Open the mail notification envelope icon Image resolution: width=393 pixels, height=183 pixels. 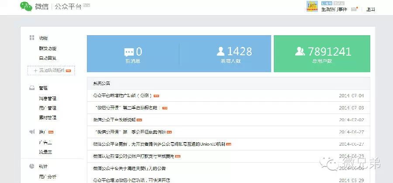click(x=354, y=9)
